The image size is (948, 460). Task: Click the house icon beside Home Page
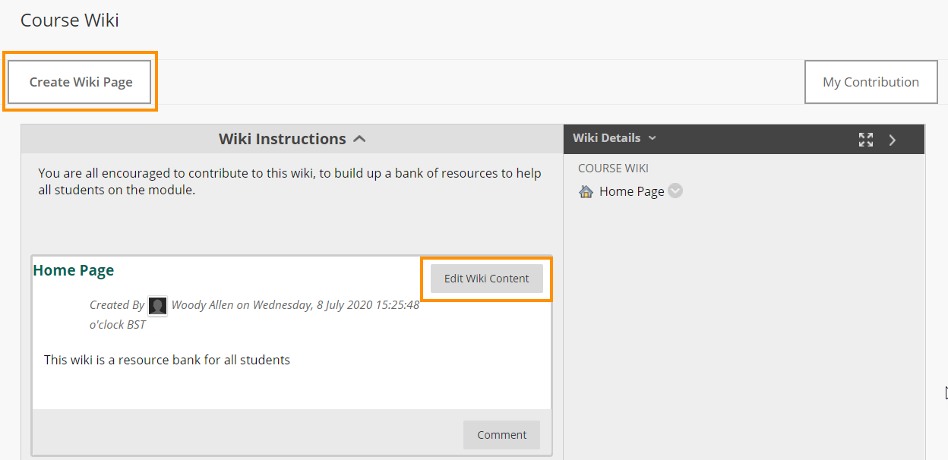[586, 191]
